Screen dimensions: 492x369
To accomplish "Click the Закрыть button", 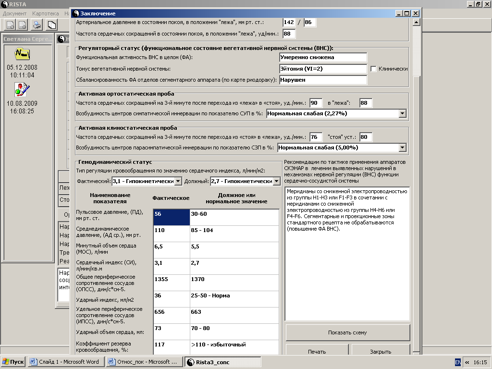I will [381, 350].
